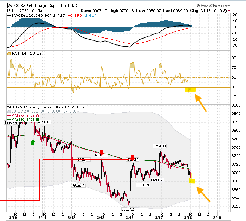Click the candlestick icon beside $SPX legend

pos(9,107)
